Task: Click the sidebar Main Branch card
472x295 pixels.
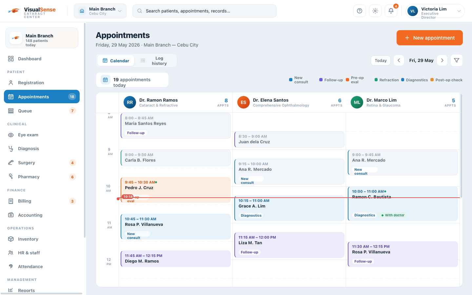Action: pos(42,38)
